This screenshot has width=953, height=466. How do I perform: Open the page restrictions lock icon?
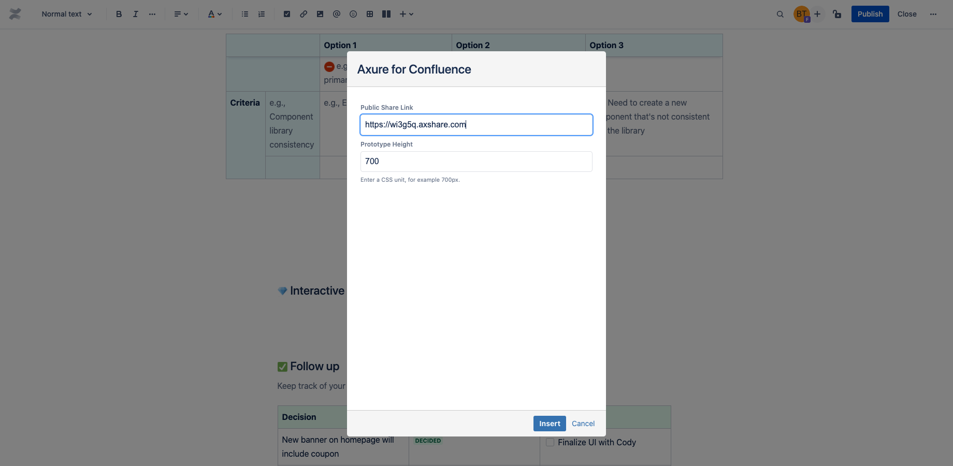(837, 14)
